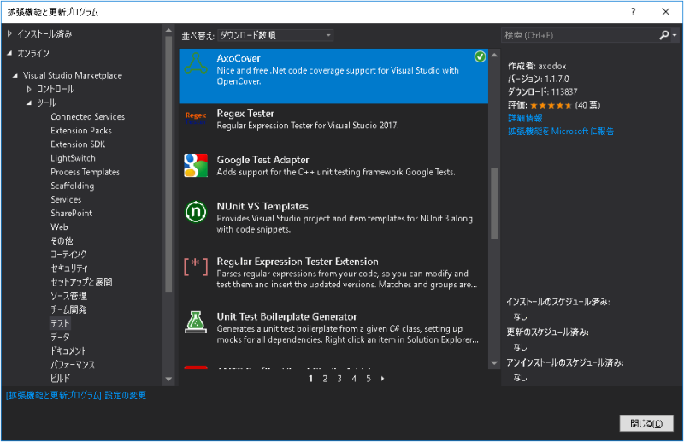Click 拡張機能を Microsoft に報告 link
Screen dimensions: 684x442
[x=561, y=131]
